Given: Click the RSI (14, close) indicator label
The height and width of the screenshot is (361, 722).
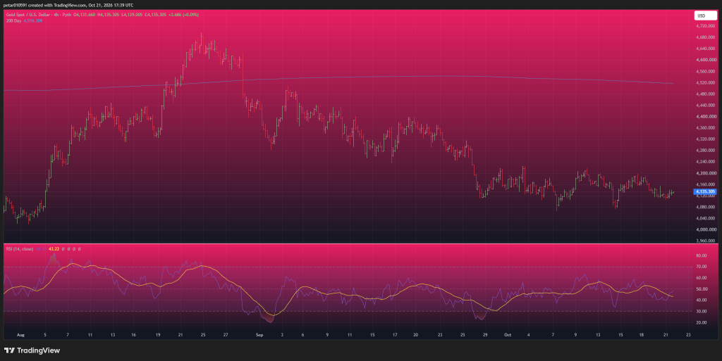Looking at the screenshot, I should [x=19, y=249].
